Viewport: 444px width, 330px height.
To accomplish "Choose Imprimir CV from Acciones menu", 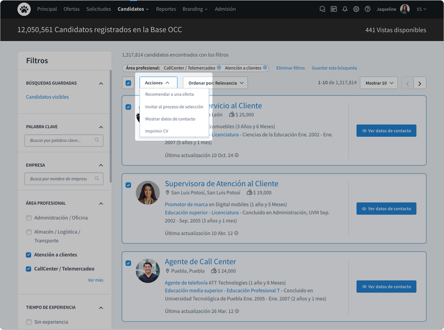I will (156, 131).
